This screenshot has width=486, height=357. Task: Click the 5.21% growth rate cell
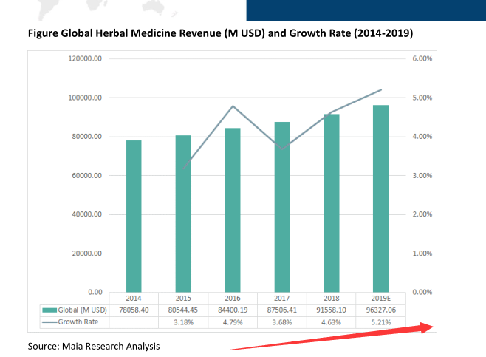[381, 322]
